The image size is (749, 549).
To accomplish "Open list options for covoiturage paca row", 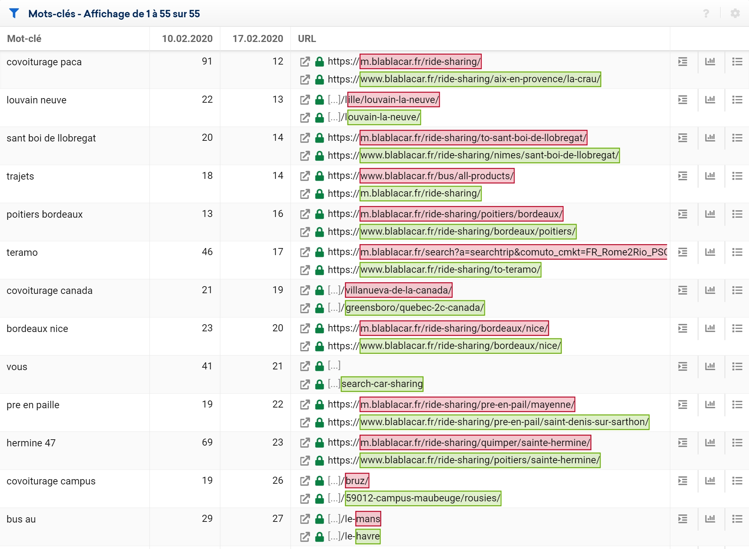I will pos(737,62).
